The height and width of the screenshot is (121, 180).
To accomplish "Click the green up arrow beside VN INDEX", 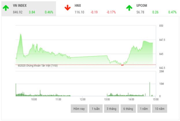I will pos(6,8).
